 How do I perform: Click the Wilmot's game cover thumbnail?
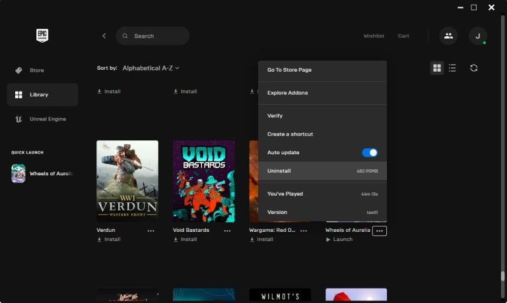280,295
